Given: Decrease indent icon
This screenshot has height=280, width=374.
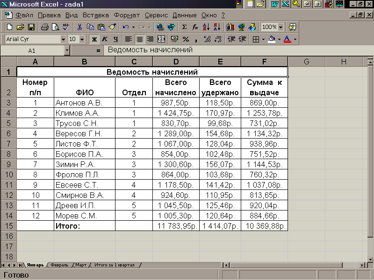Looking at the screenshot, I should pyautogui.click(x=231, y=39).
